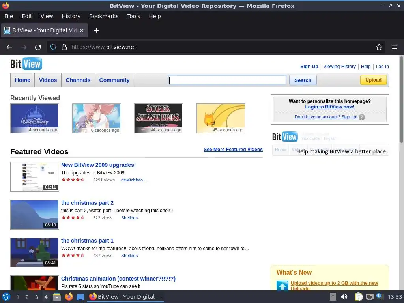This screenshot has width=404, height=303.
Task: Open the View menu
Action: tap(47, 16)
